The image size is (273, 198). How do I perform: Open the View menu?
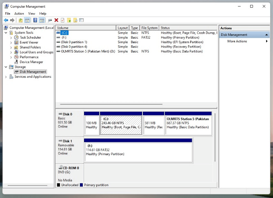(31, 13)
